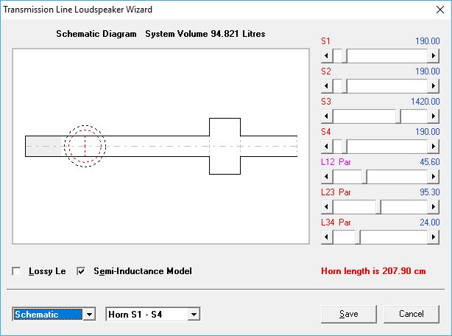Viewport: 452px width, 336px height.
Task: Click the S2 slider thumb
Action: pos(345,86)
